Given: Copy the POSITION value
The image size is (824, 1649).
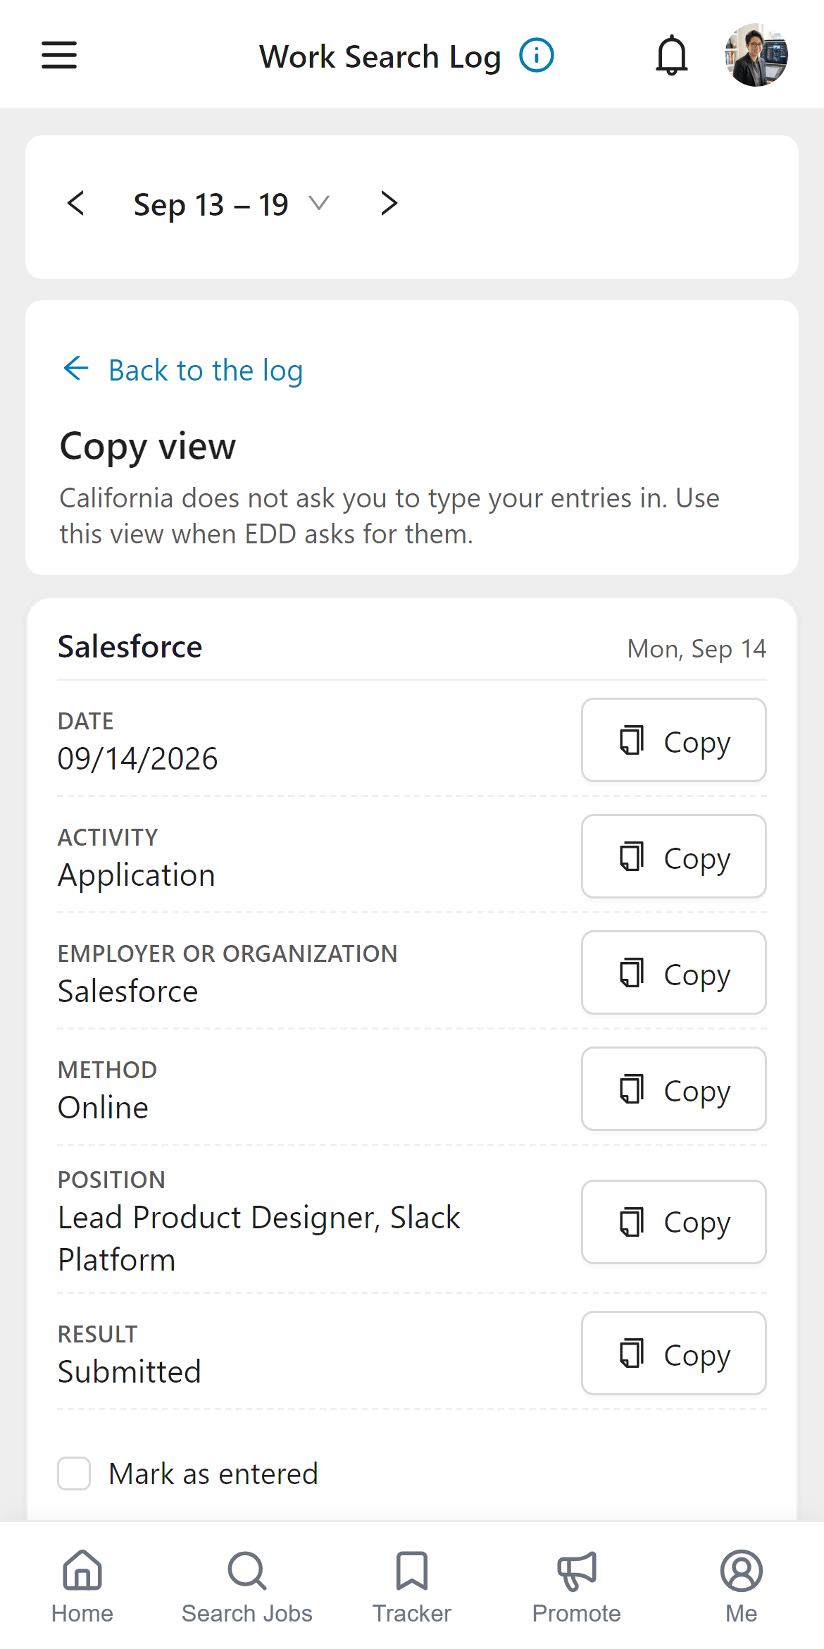Looking at the screenshot, I should 674,1222.
